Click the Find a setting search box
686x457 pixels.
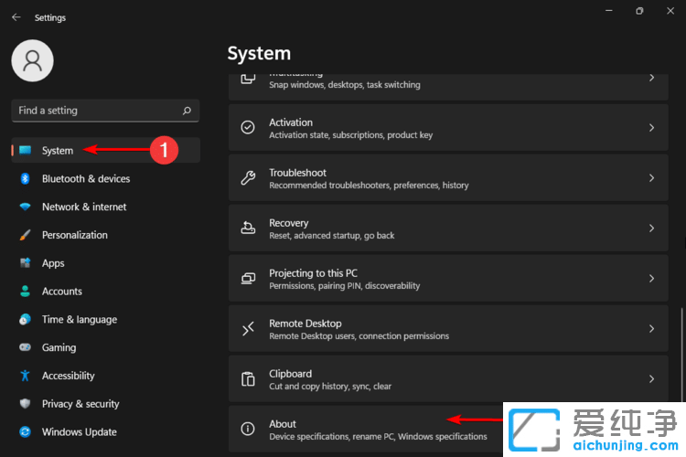click(96, 111)
